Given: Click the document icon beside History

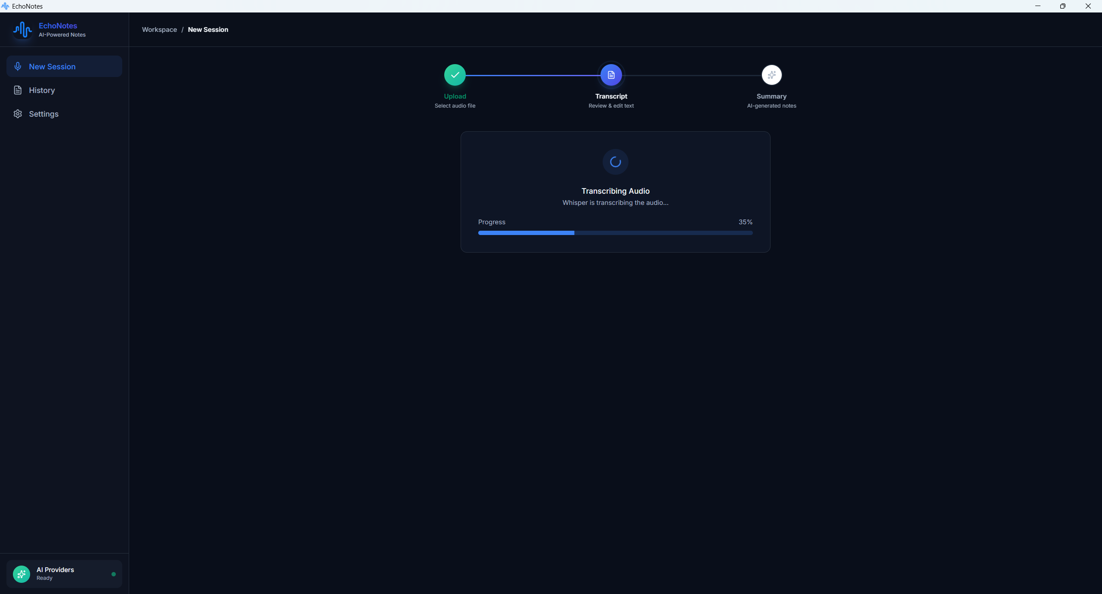Looking at the screenshot, I should point(18,90).
